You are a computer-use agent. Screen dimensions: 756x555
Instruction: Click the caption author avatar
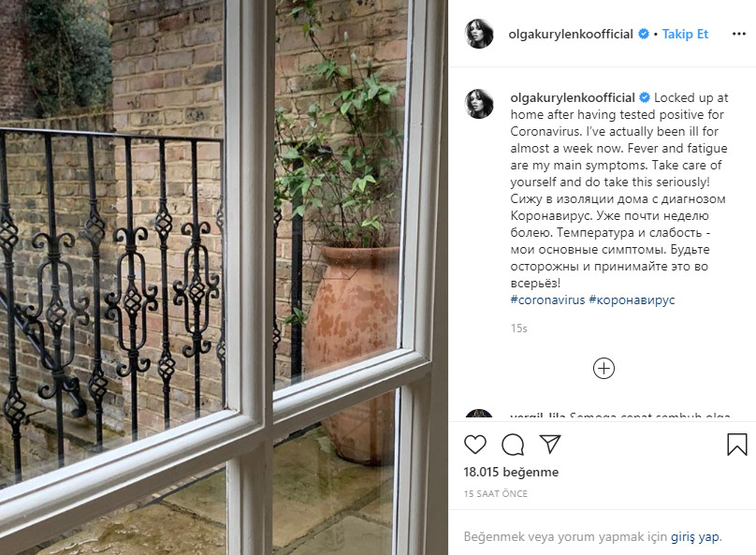pos(479,104)
